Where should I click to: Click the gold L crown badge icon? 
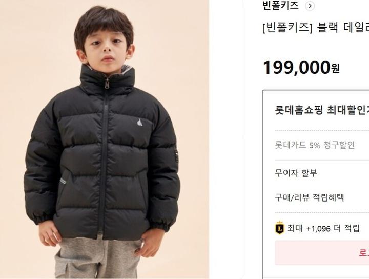click(x=279, y=228)
